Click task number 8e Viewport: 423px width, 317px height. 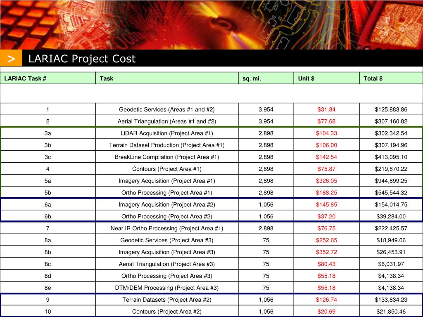[x=48, y=287]
